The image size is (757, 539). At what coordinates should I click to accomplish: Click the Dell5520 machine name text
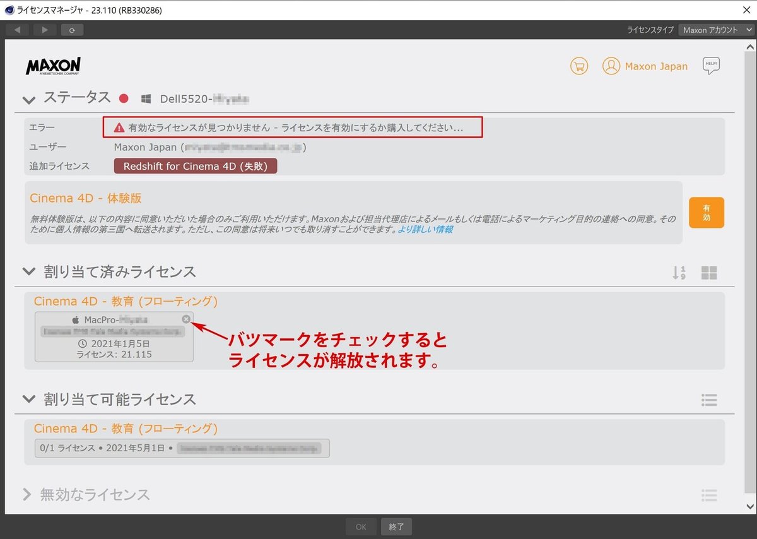coord(204,99)
